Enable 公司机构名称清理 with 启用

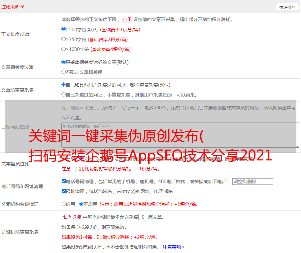64,204
